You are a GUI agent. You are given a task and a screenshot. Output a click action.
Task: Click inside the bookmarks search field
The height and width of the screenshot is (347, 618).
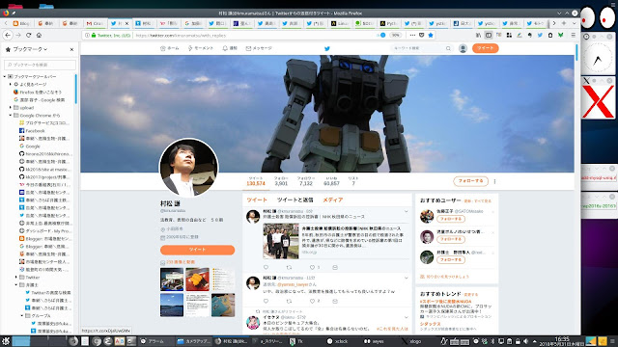pos(40,65)
